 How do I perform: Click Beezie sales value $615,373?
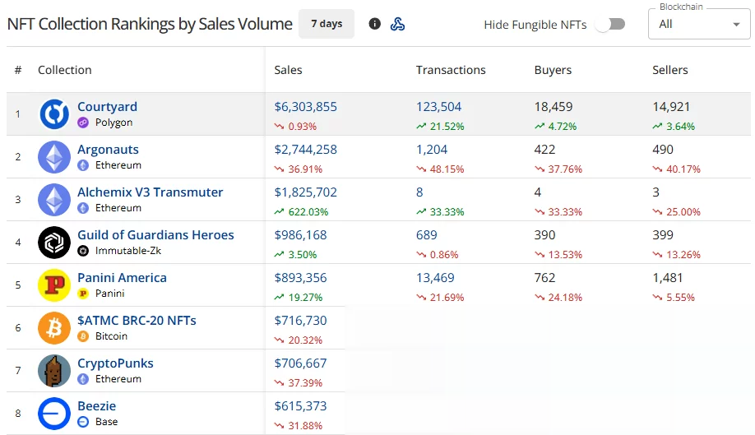300,406
